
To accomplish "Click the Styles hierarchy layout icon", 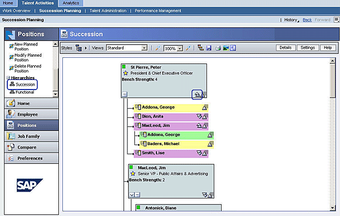I will click(79, 48).
